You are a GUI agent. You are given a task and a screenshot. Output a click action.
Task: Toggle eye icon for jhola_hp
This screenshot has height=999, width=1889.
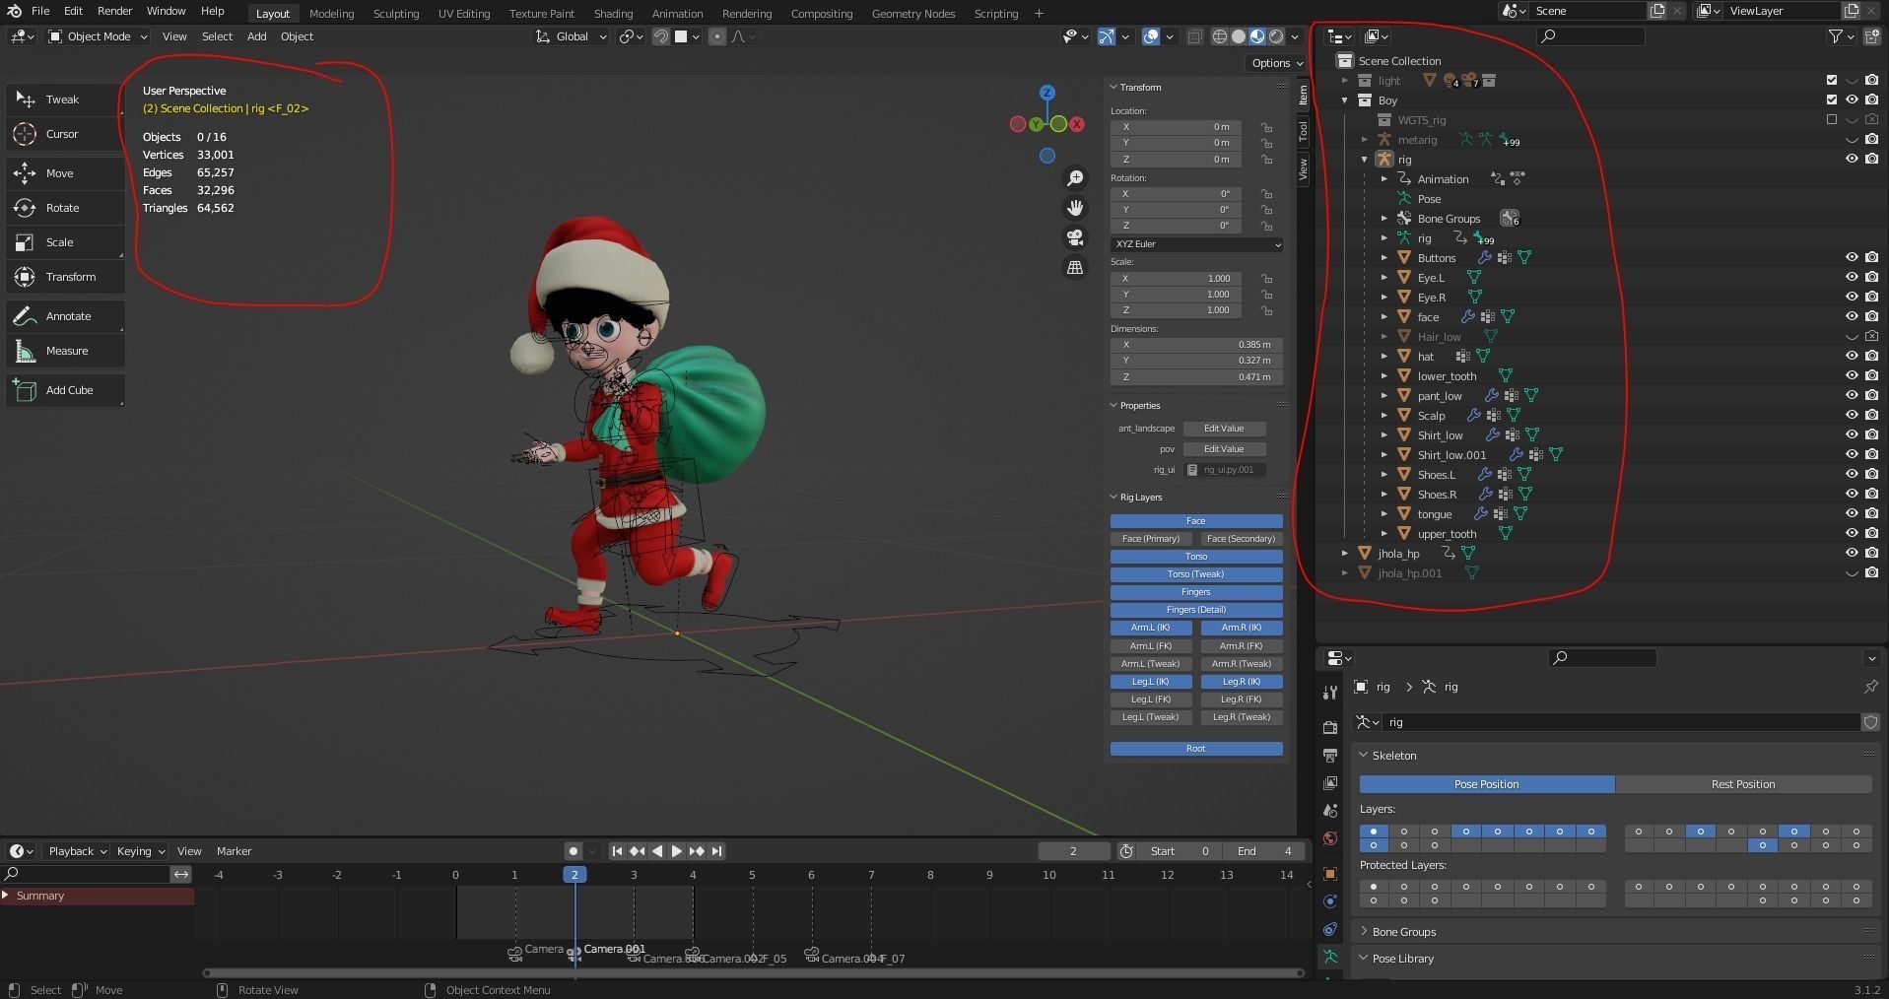click(x=1852, y=553)
